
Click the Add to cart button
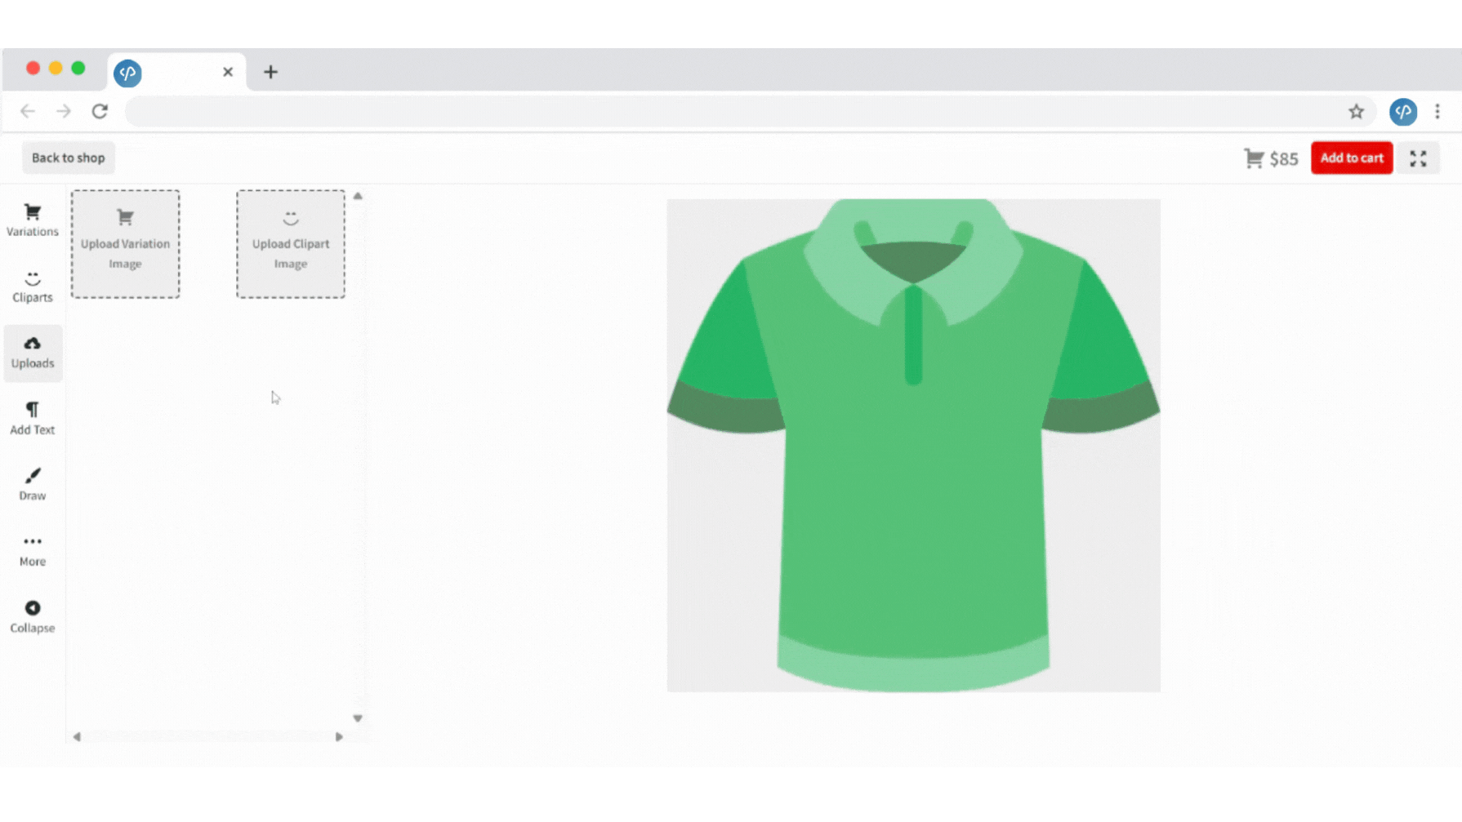pos(1351,158)
